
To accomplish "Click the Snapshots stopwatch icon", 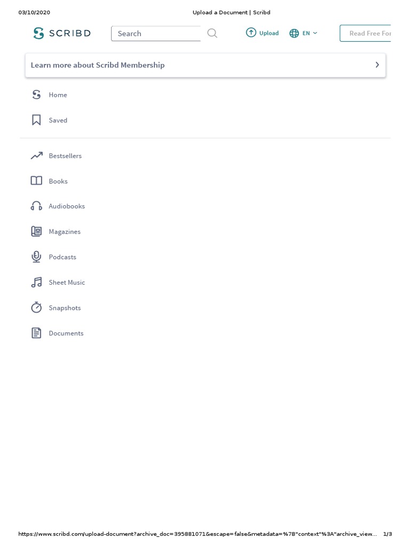I will [36, 307].
